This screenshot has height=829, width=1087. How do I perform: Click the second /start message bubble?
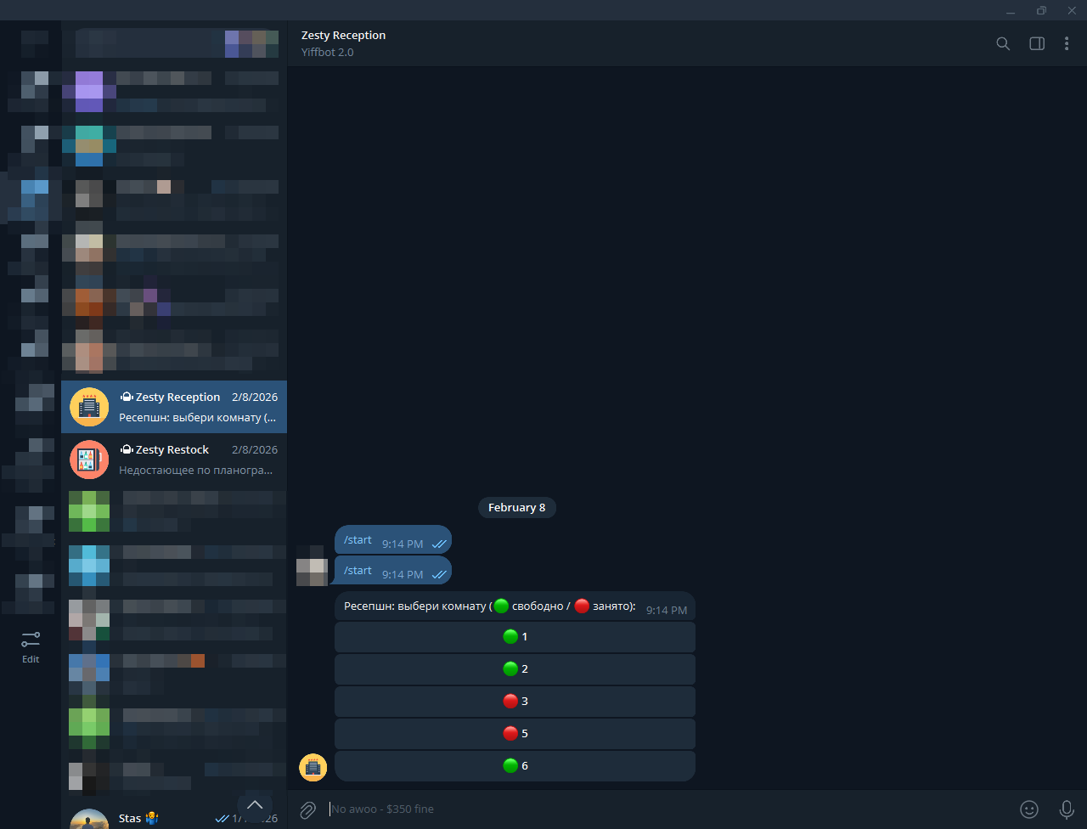click(392, 571)
